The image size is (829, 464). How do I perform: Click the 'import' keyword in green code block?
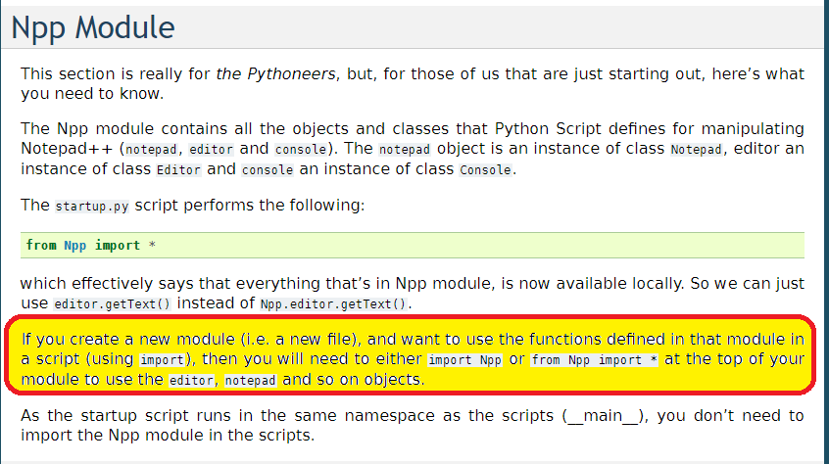pyautogui.click(x=118, y=246)
